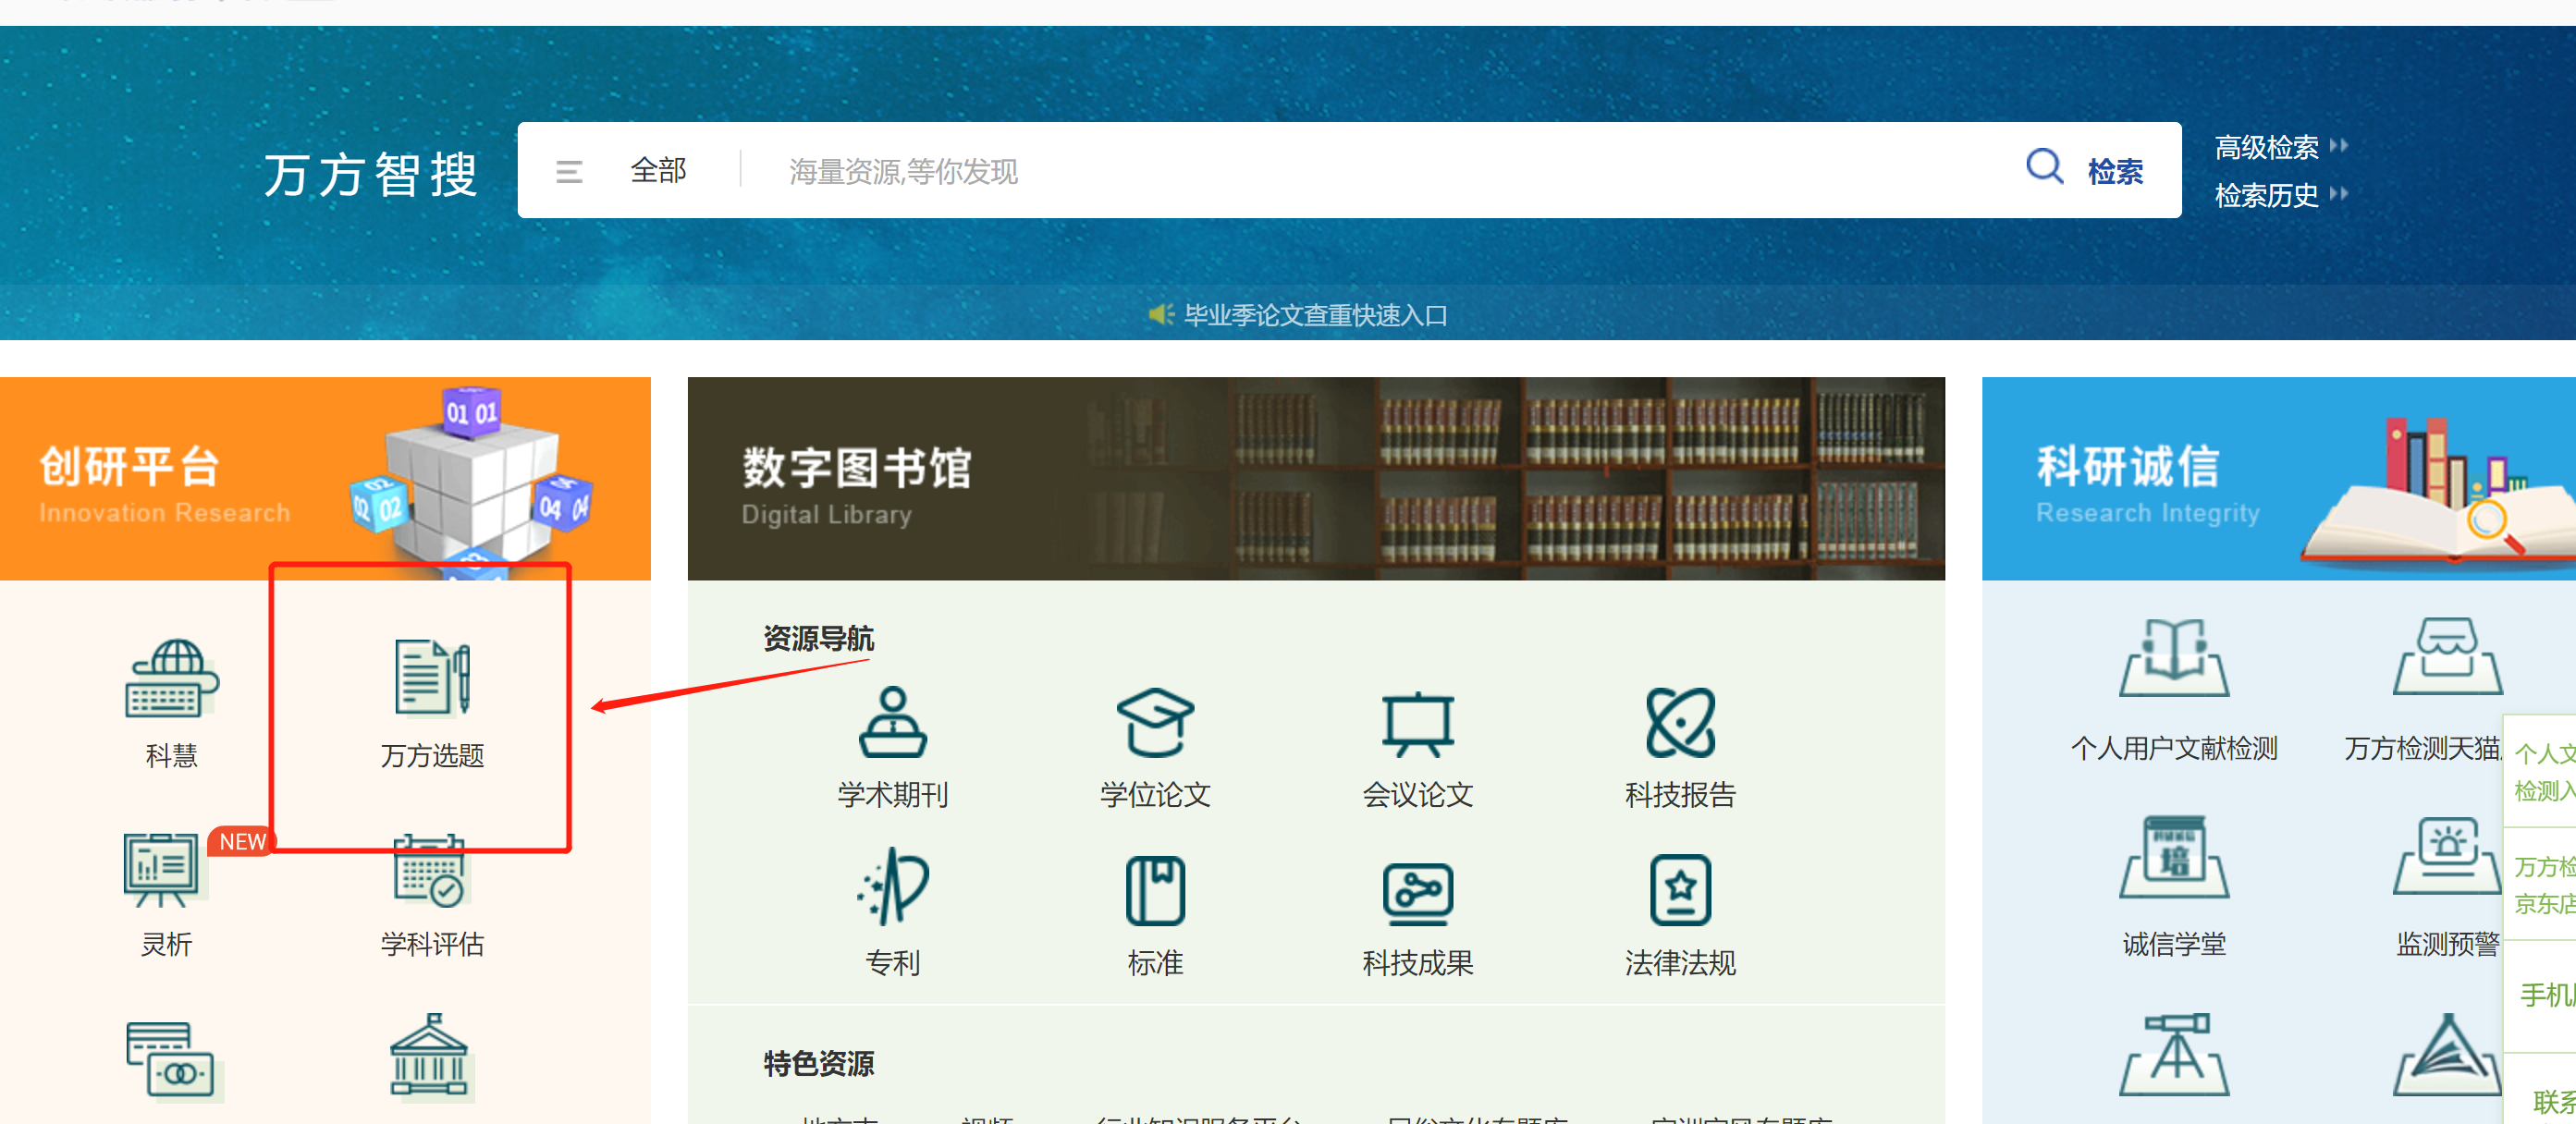Open the 科技报告 atom icon
This screenshot has width=2576, height=1124.
click(x=1680, y=722)
